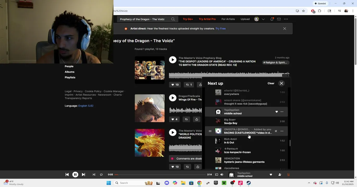
Task: Play RACING [CASTLEWOOD] in the queue
Action: pyautogui.click(x=218, y=131)
